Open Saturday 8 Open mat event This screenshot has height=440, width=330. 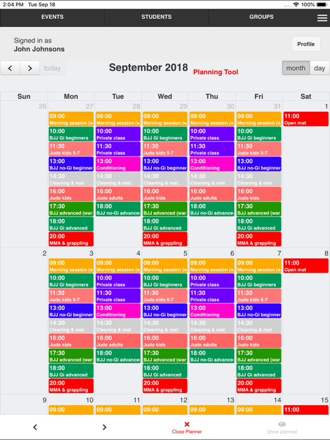click(x=305, y=266)
